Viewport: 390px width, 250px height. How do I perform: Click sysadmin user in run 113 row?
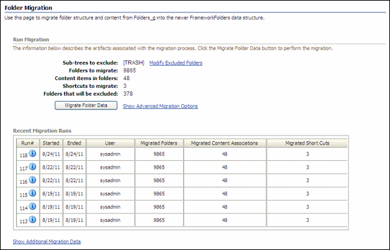110,220
